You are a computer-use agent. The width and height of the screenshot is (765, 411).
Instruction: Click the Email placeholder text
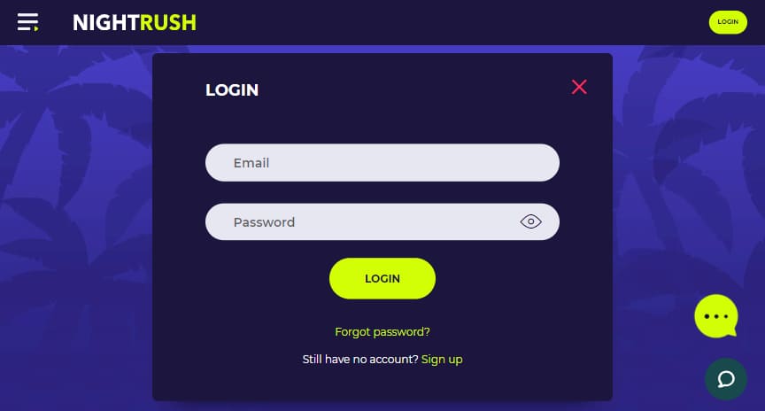coord(251,163)
